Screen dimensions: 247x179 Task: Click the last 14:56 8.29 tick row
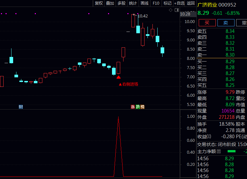tap(222, 176)
